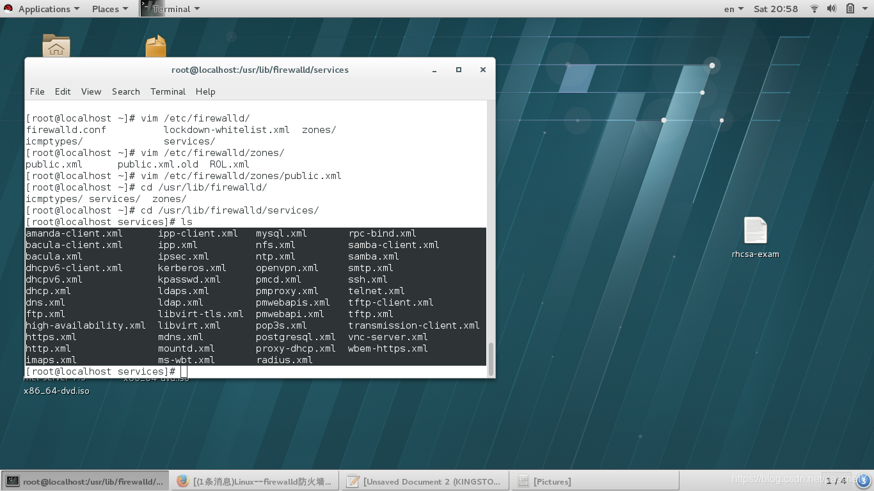Click the terminal prompt input line
Image resolution: width=874 pixels, height=491 pixels.
[256, 371]
